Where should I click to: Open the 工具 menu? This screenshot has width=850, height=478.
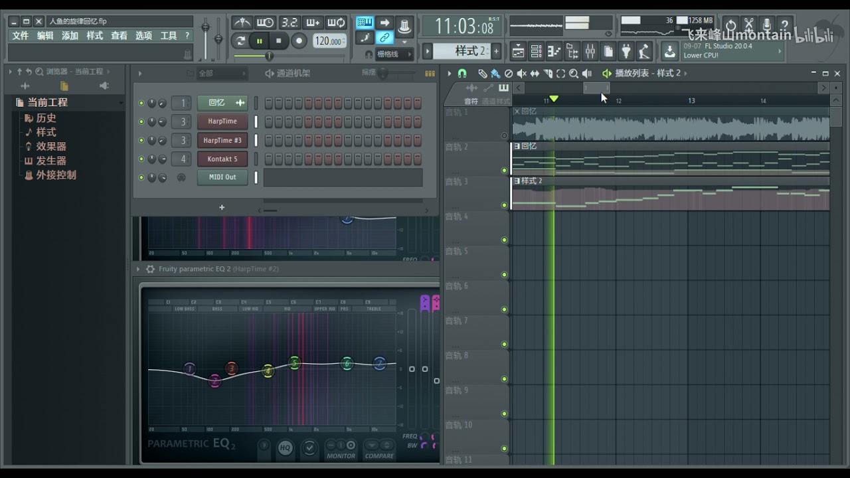pos(169,36)
